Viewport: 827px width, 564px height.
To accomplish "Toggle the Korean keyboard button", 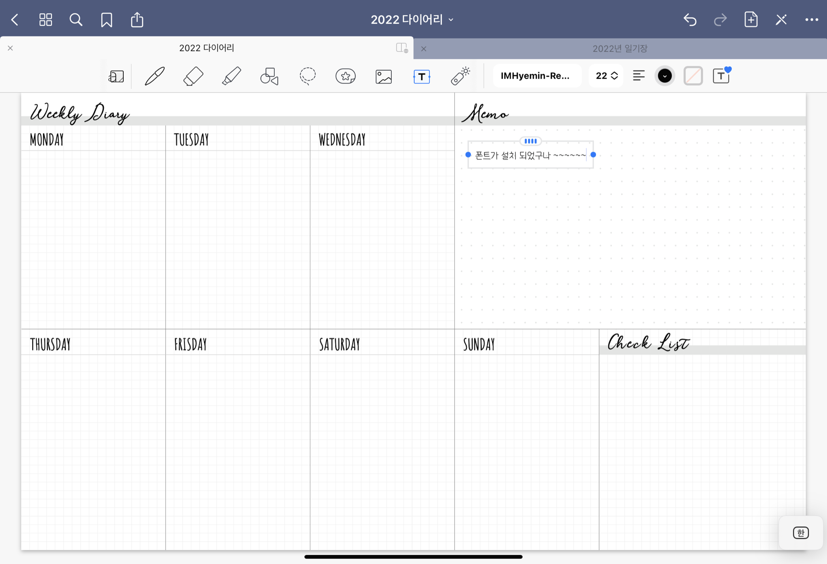I will click(x=801, y=533).
